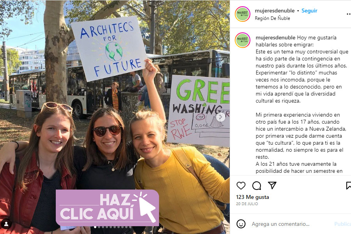Open mujeresdenuble profile picture in header
Viewport: 351px width, 234px height.
click(243, 14)
